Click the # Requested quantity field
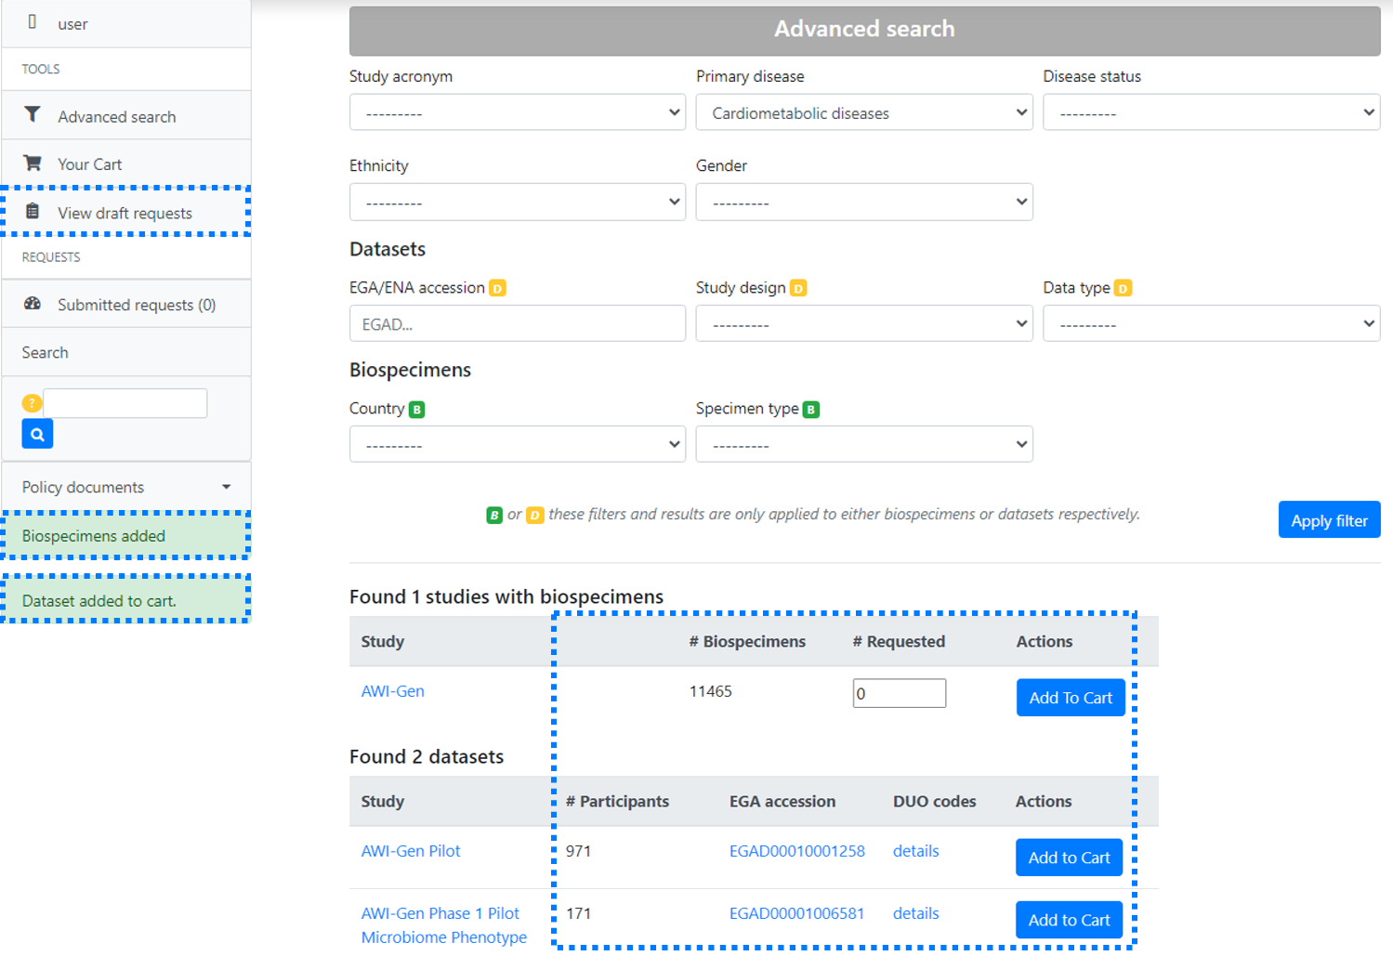Viewport: 1393px width, 956px height. coord(900,693)
